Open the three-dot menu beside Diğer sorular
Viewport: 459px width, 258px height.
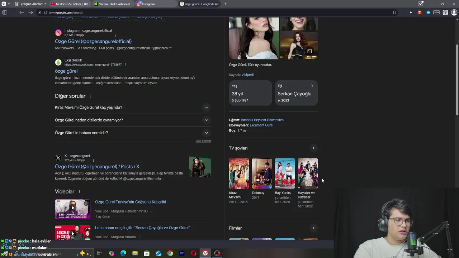coord(90,96)
